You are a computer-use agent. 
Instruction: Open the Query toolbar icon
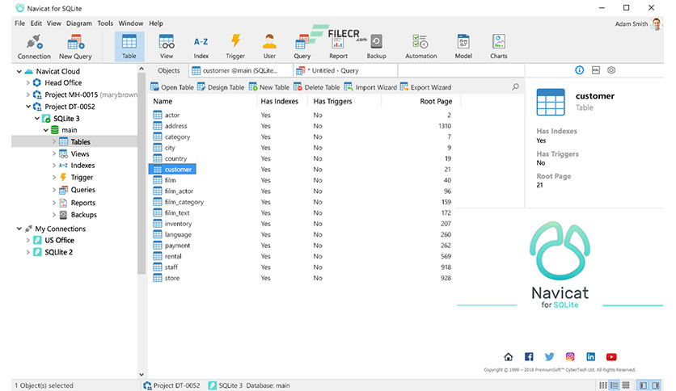(x=302, y=47)
